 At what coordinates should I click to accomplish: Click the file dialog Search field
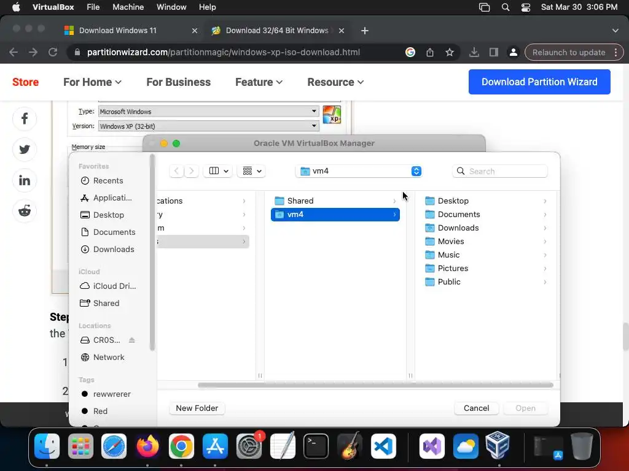tap(500, 171)
